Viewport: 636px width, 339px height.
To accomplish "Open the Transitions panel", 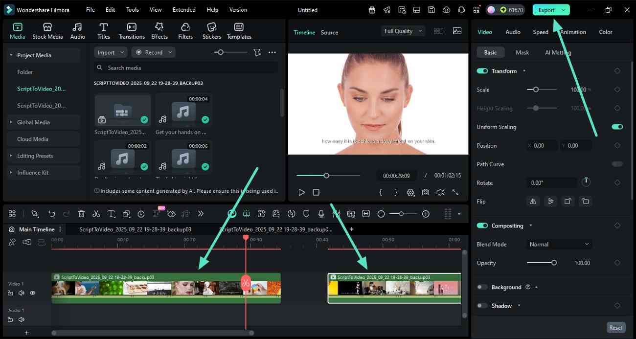I will (131, 29).
